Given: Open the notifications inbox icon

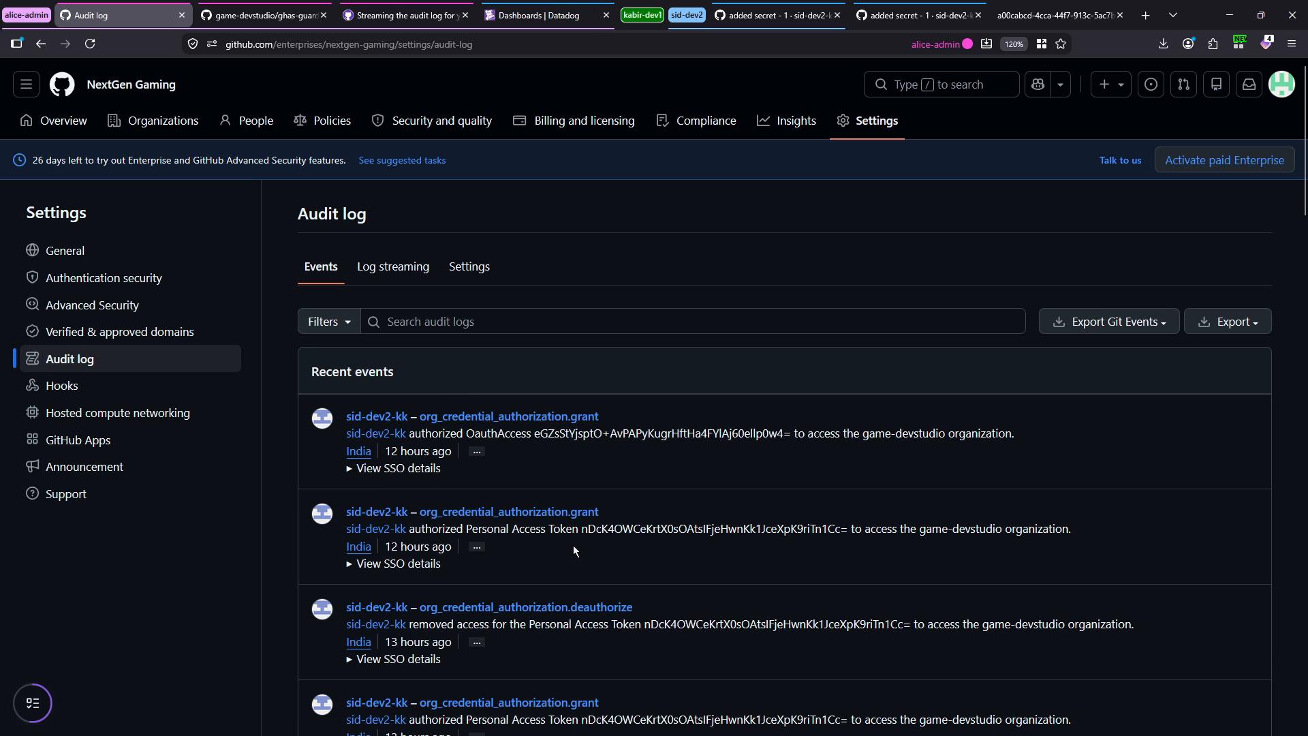Looking at the screenshot, I should coord(1249,85).
